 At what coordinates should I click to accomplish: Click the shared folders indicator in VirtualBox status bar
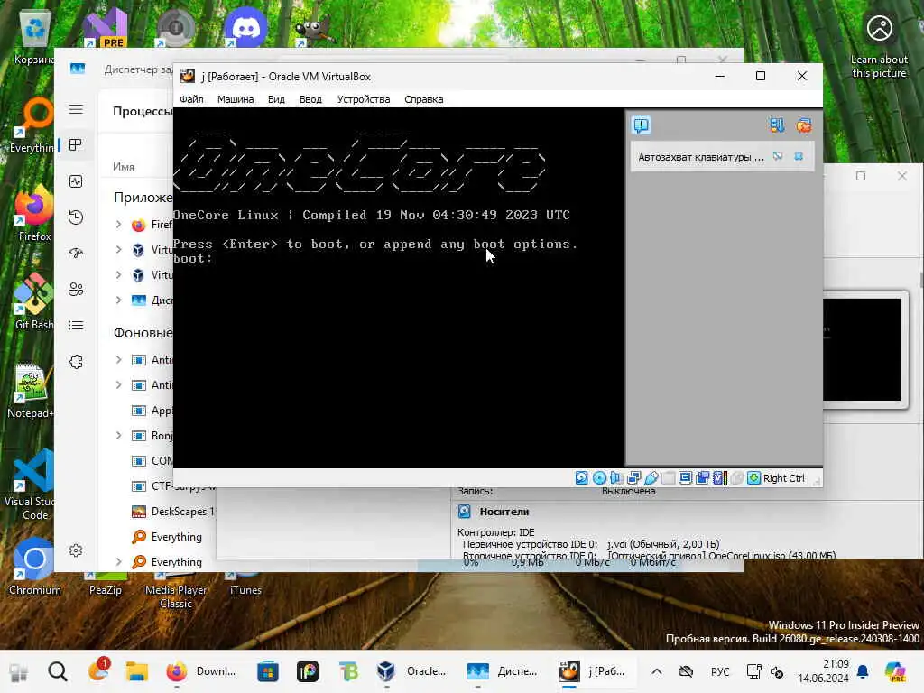669,478
